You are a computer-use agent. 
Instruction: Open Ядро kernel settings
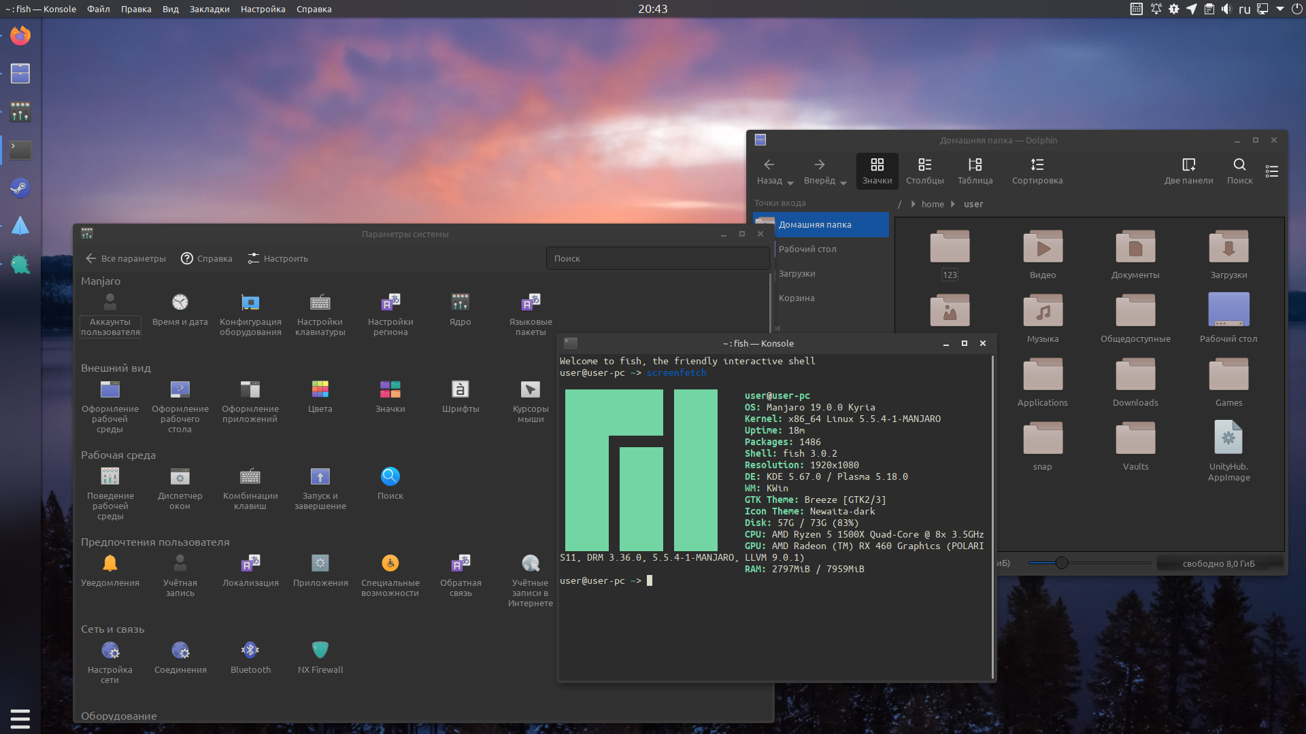pyautogui.click(x=461, y=309)
